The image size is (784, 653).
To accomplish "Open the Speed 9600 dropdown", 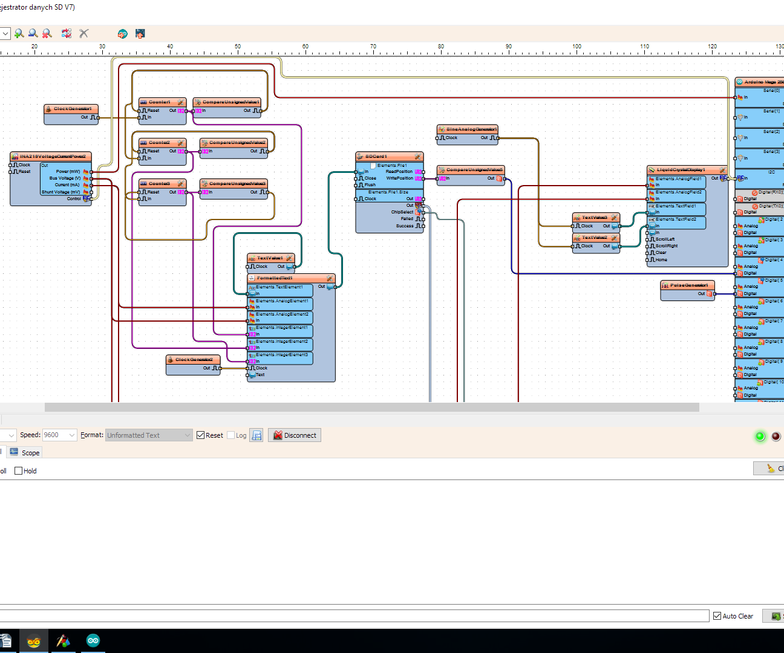I will tap(72, 435).
